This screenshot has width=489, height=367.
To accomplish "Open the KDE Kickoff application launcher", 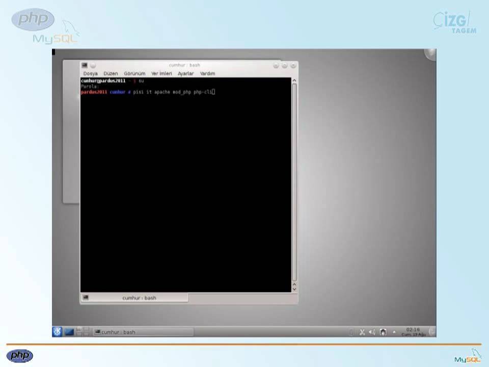I will (57, 332).
